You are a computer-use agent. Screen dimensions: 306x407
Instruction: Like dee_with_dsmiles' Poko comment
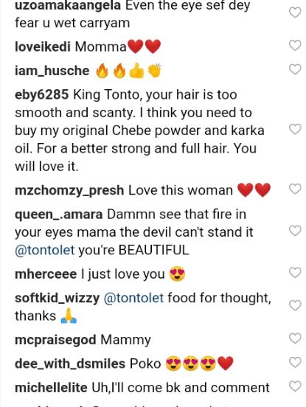click(295, 362)
